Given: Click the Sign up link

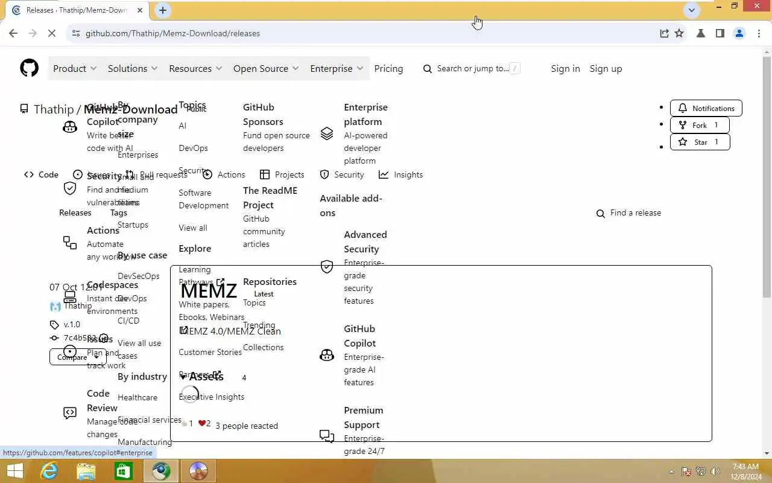Looking at the screenshot, I should 606,68.
